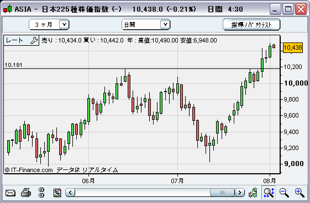
Task: Click the envelope email icon
Action: (x=10, y=193)
